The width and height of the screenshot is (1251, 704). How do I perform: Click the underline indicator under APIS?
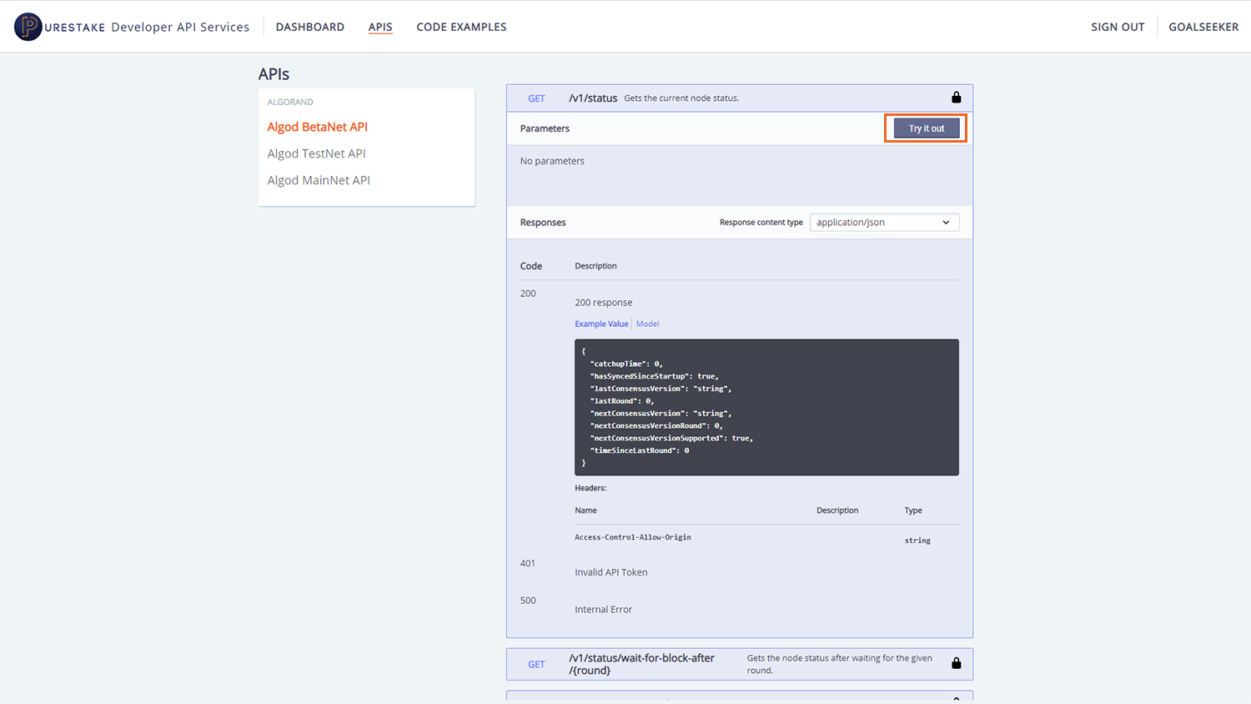380,34
